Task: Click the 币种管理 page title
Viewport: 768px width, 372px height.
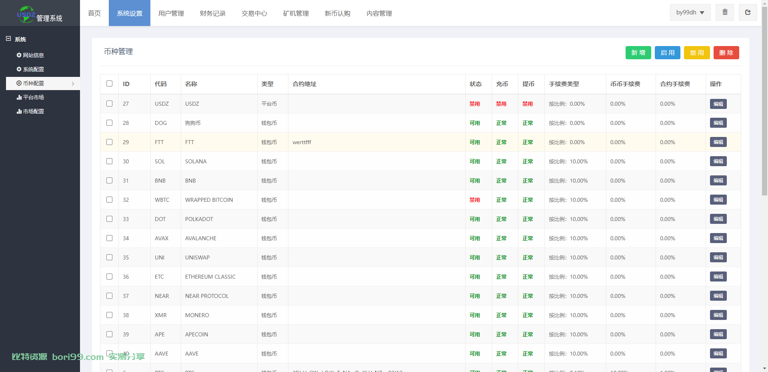Action: click(118, 52)
